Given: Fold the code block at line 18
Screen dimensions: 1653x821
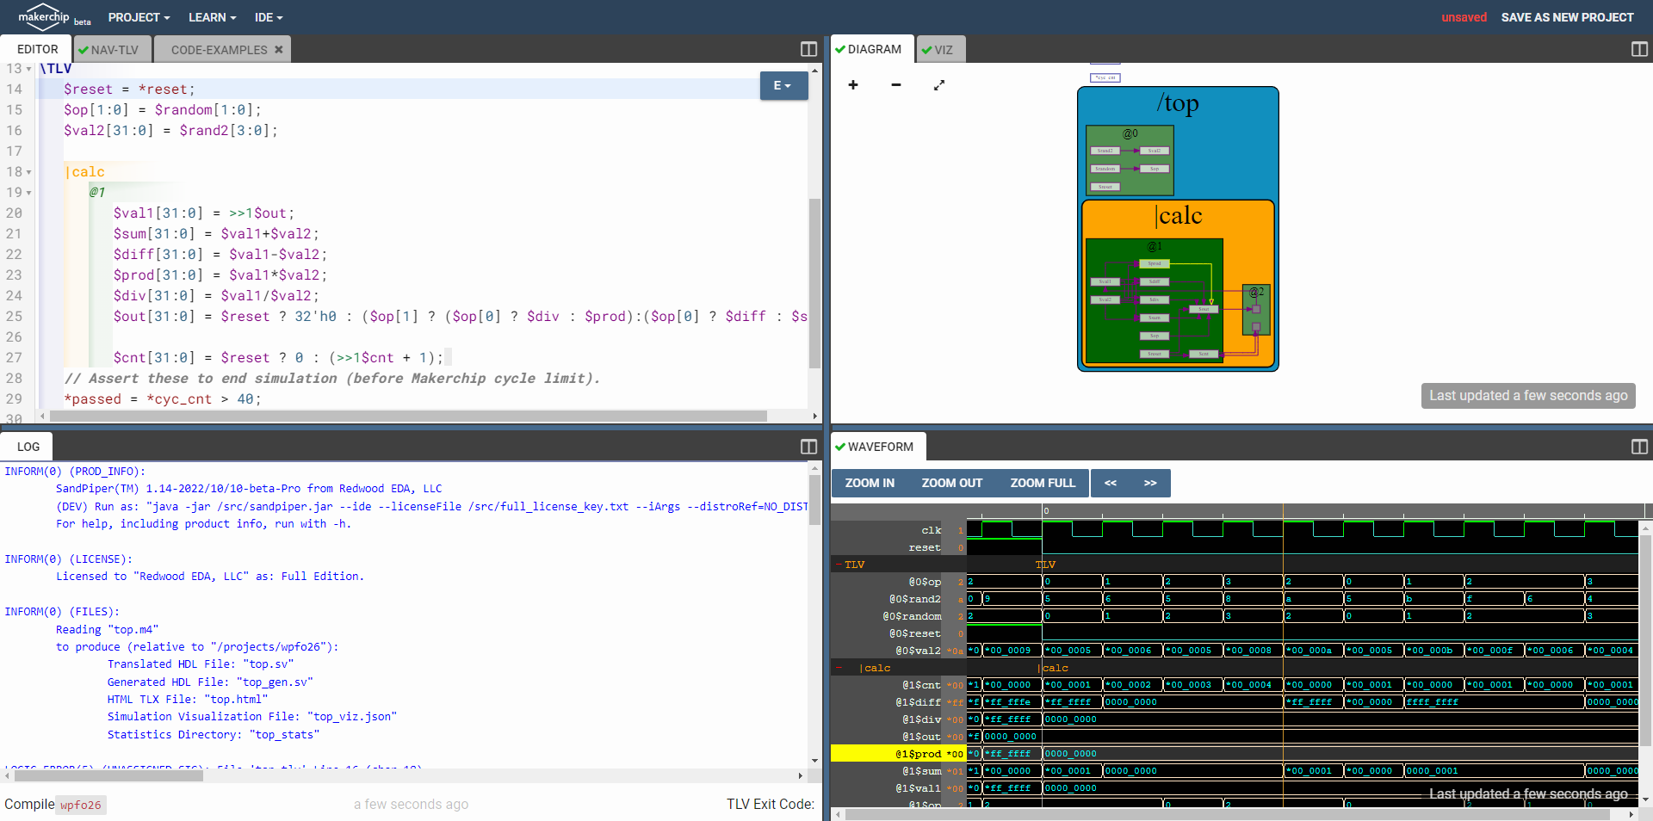Looking at the screenshot, I should (x=28, y=172).
